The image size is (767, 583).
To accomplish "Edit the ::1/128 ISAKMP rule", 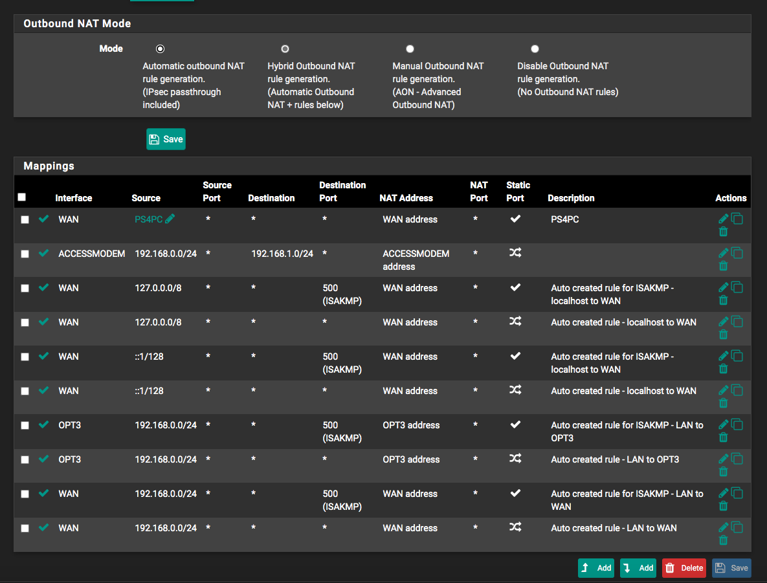I will pyautogui.click(x=724, y=356).
